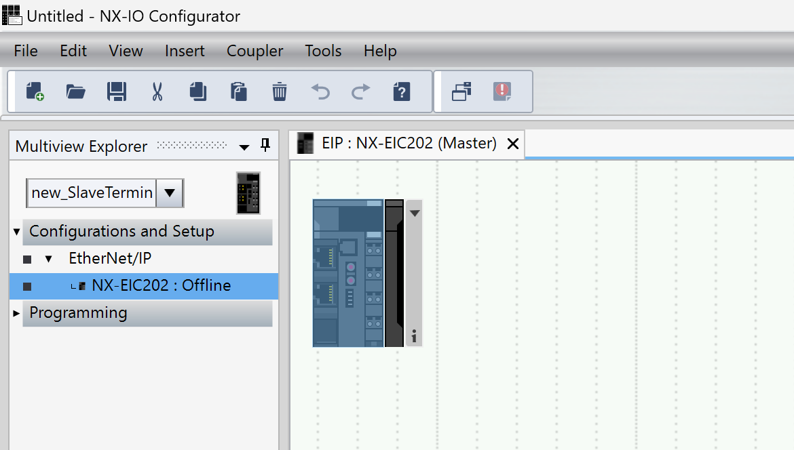794x450 pixels.
Task: Open the Coupler menu
Action: 254,51
